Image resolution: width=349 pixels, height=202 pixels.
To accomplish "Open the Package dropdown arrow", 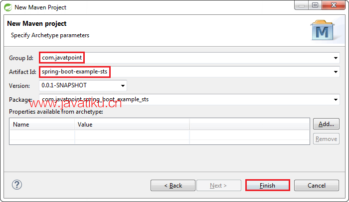I will tap(336, 100).
